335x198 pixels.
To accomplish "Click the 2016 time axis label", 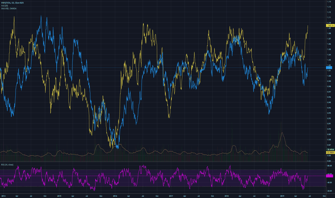I will (115, 196).
